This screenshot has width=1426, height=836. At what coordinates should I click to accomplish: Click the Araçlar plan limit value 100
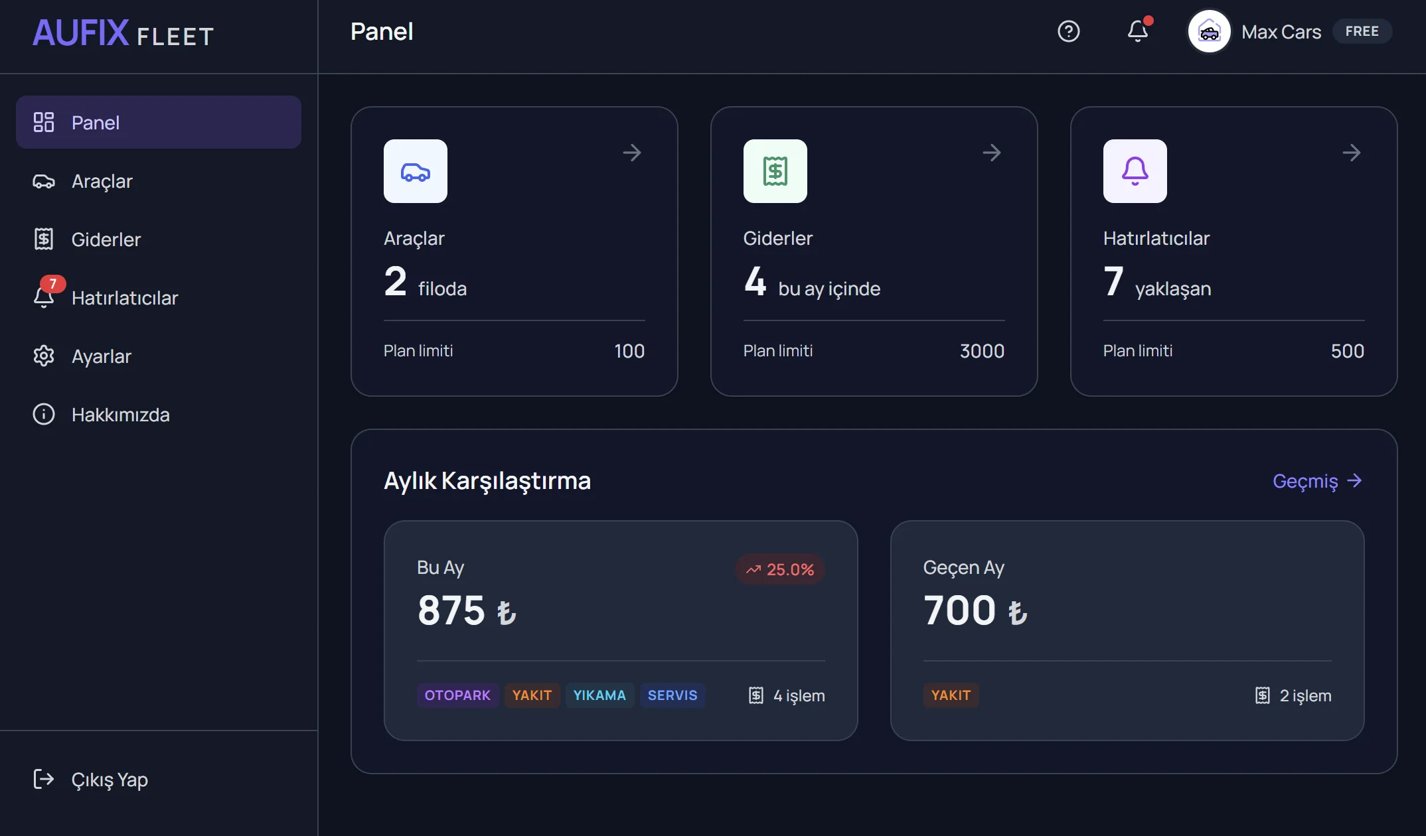point(629,351)
